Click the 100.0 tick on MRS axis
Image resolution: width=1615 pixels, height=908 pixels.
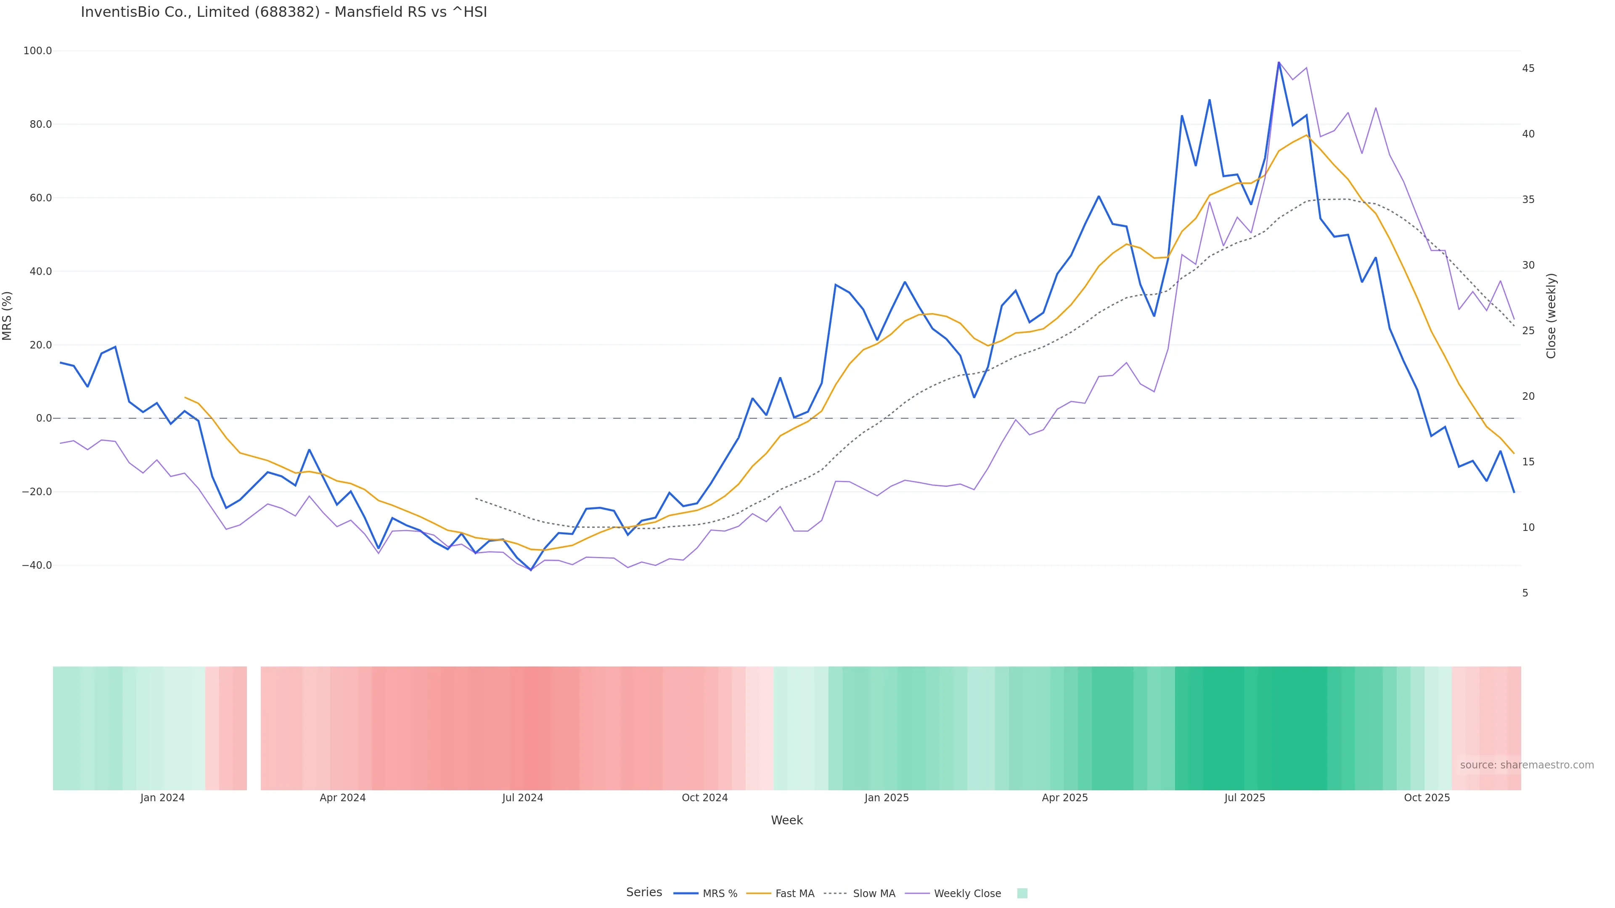pos(37,51)
